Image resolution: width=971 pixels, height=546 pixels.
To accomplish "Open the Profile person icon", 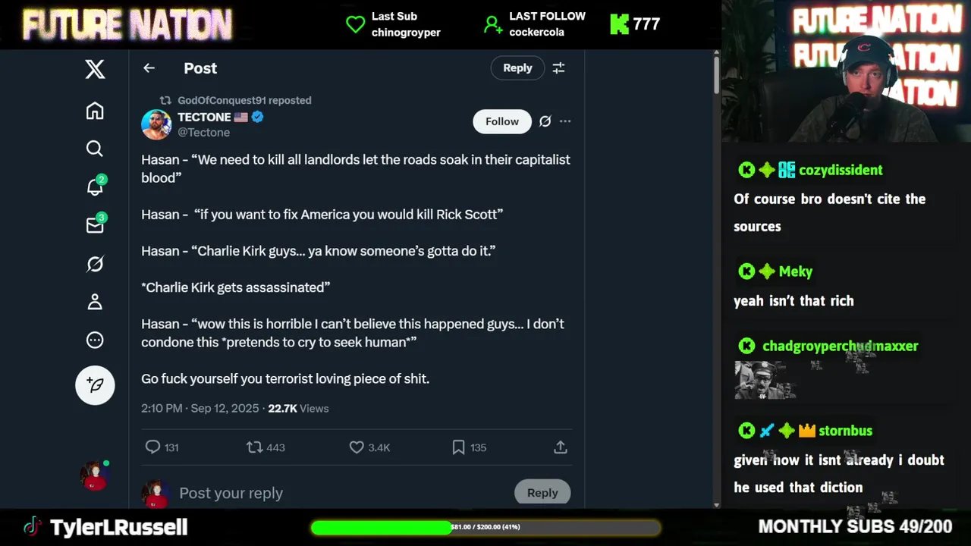I will (95, 302).
